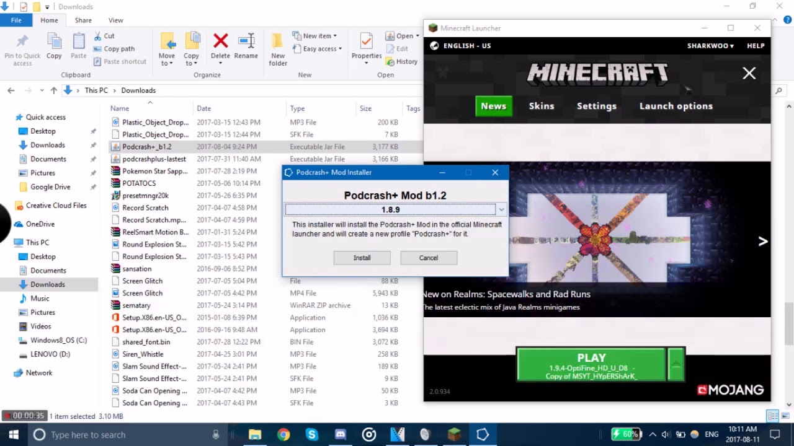Click the Windows Start button
The height and width of the screenshot is (446, 794).
point(14,435)
